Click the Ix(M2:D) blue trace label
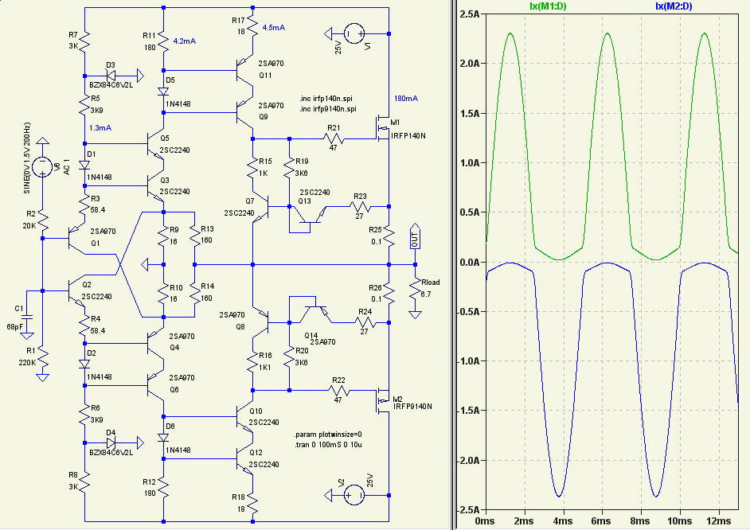Image resolution: width=750 pixels, height=530 pixels. (674, 6)
